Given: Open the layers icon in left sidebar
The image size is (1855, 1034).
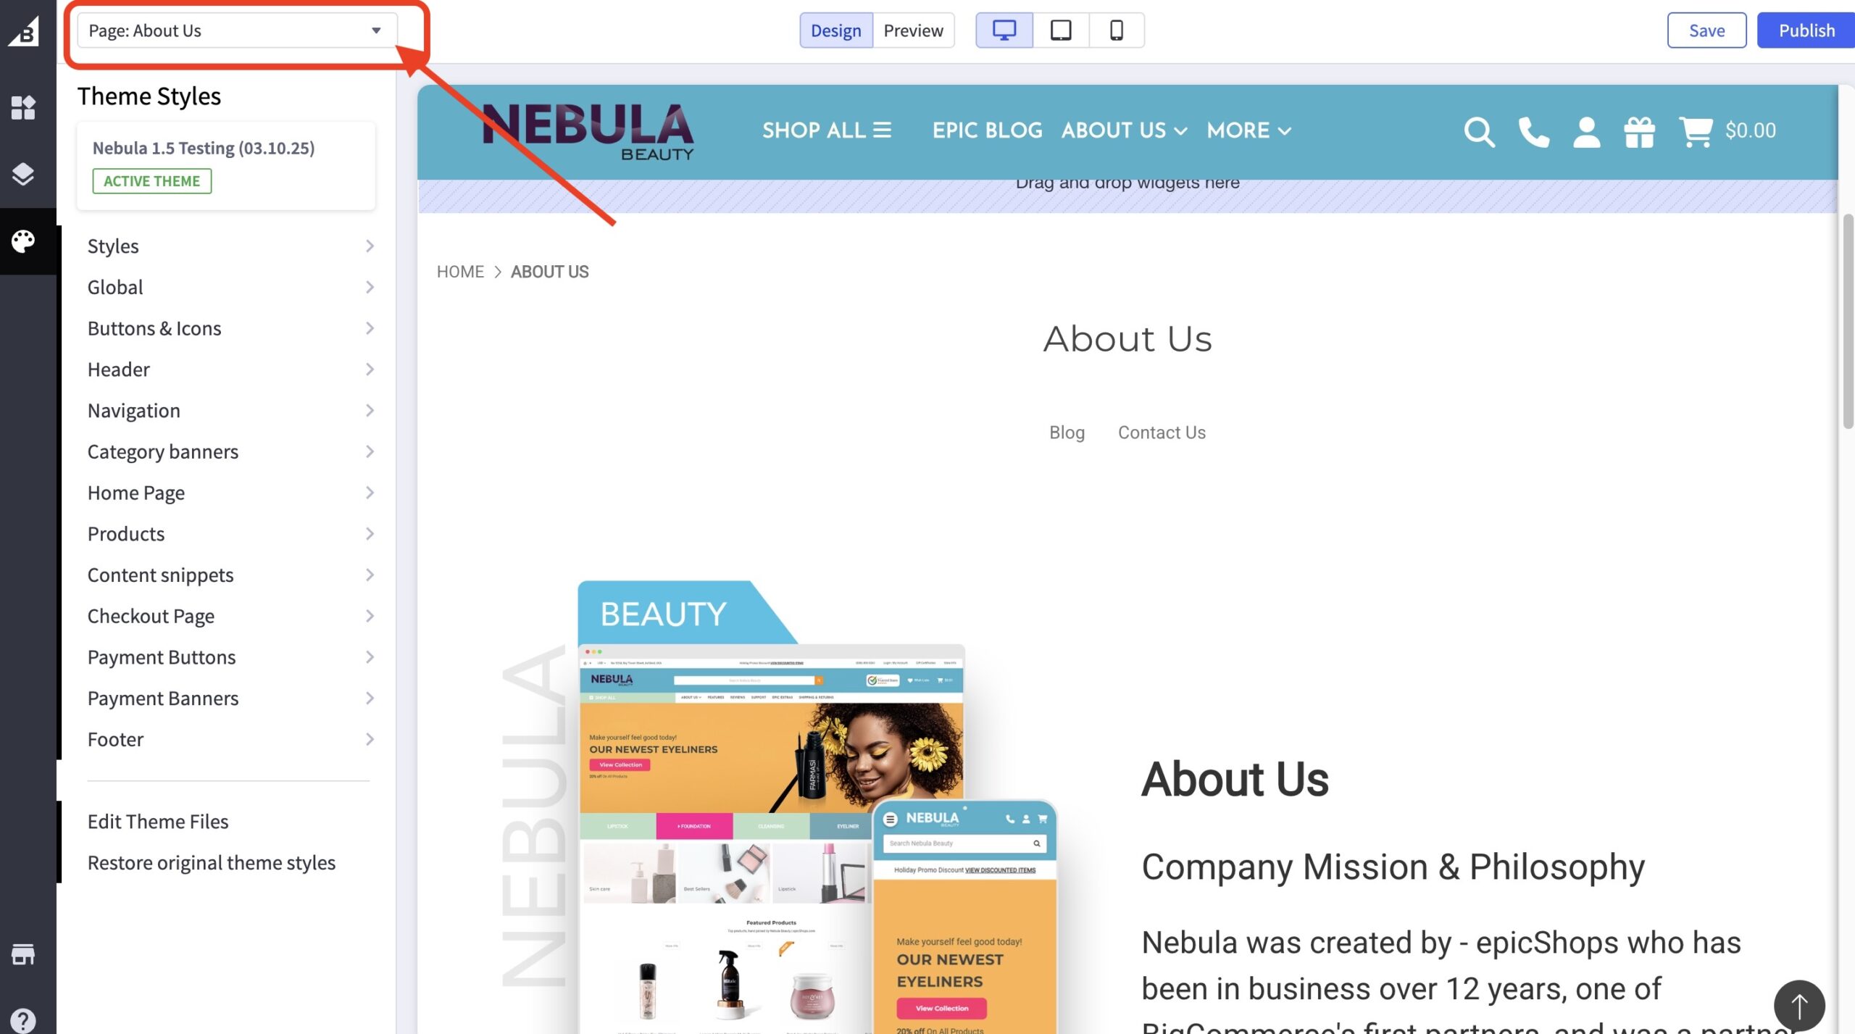Looking at the screenshot, I should pos(23,174).
